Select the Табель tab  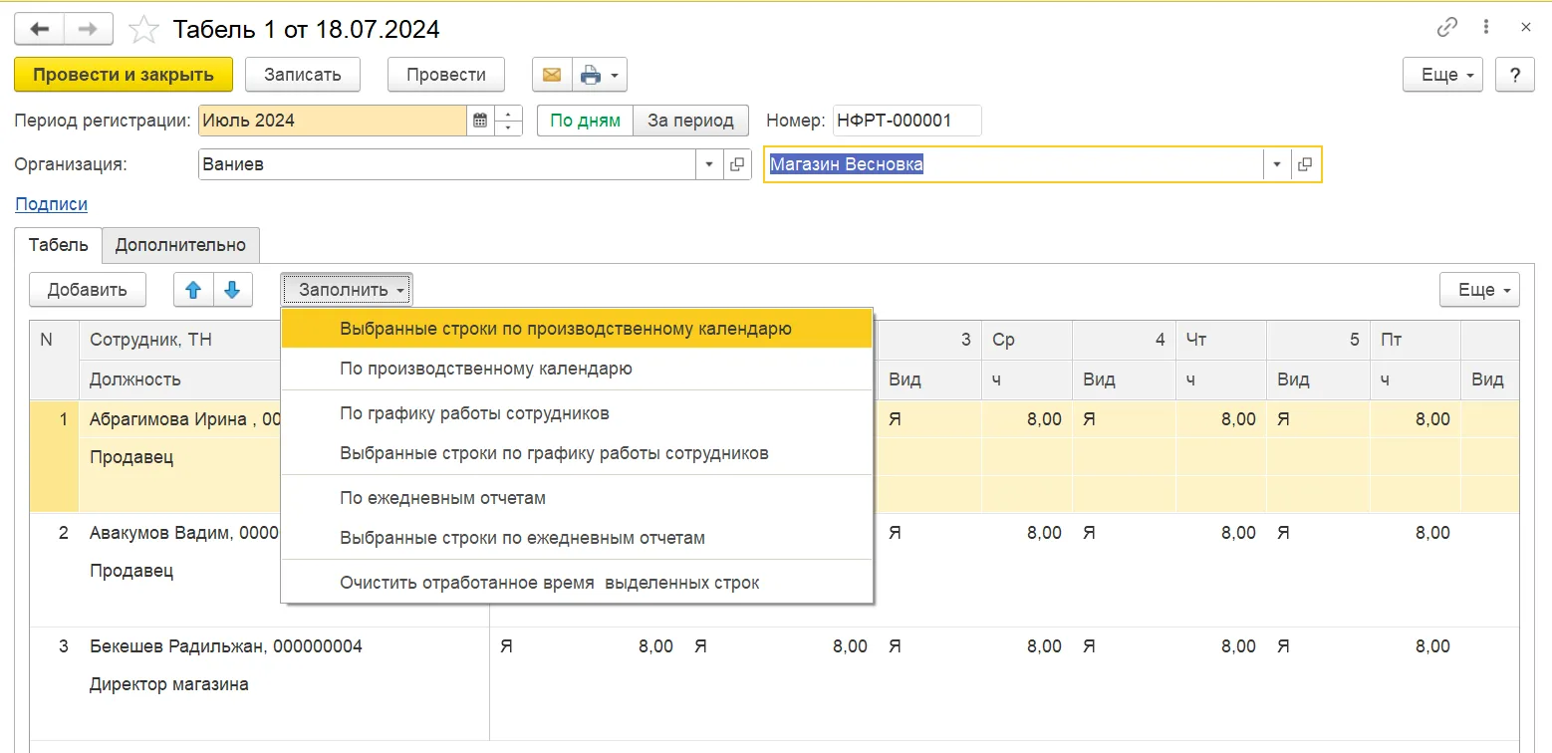pyautogui.click(x=59, y=245)
